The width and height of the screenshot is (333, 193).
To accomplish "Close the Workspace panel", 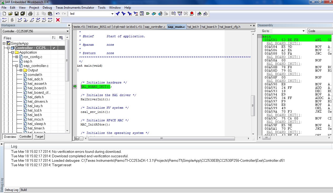I will pyautogui.click(x=69, y=25).
